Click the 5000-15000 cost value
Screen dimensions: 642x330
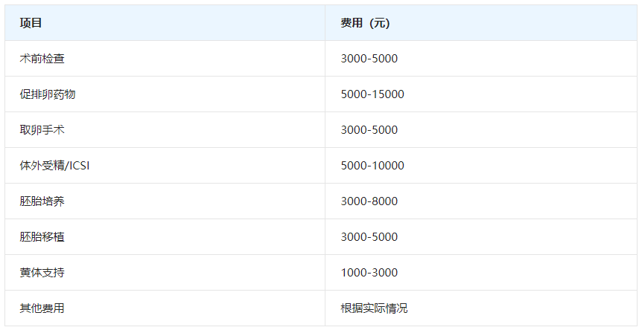point(372,94)
